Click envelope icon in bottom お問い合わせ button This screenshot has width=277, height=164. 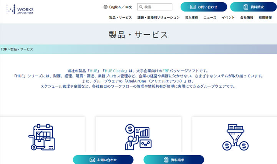click(92, 160)
